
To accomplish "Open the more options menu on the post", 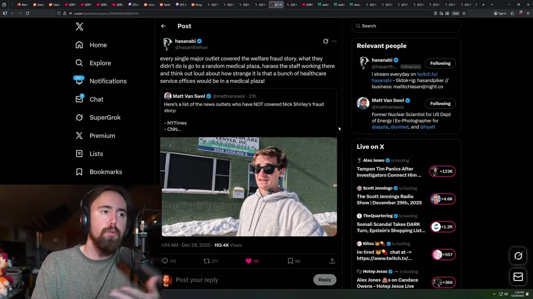I will tap(334, 41).
